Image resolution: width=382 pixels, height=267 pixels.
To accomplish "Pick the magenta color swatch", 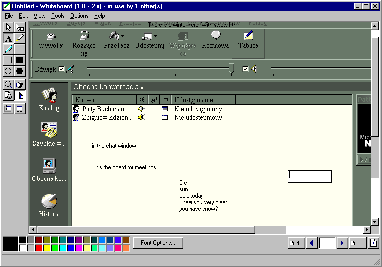I will click(79, 248).
